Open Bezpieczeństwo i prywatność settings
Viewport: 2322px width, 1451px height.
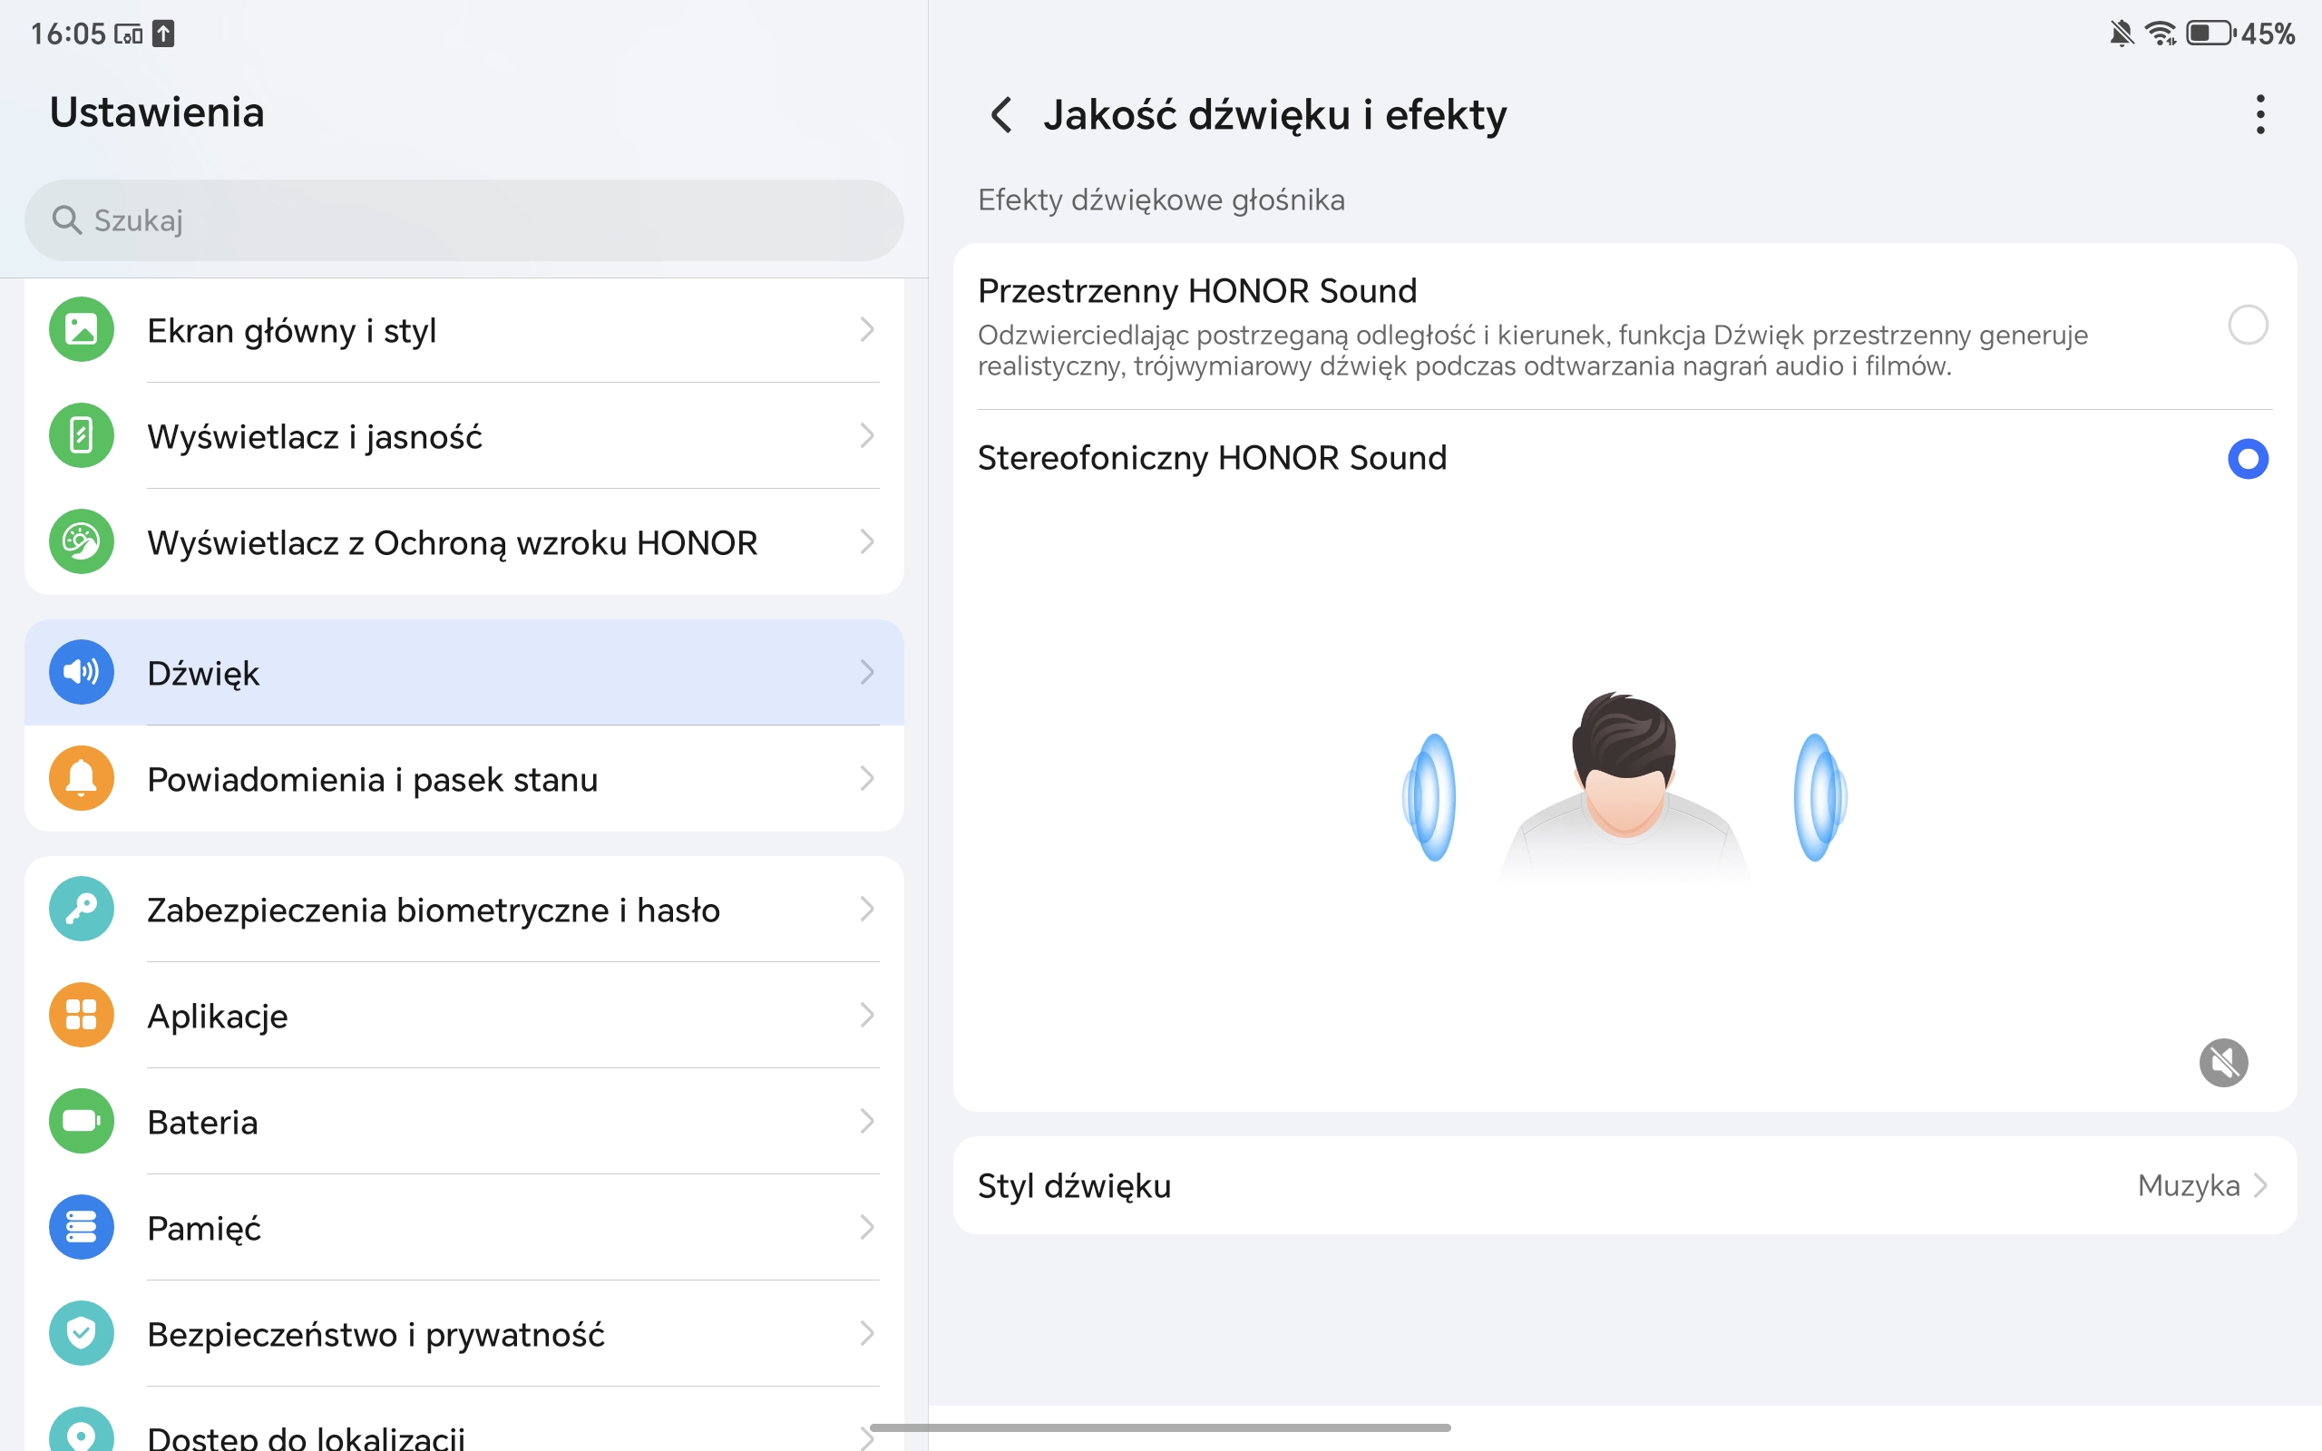376,1334
